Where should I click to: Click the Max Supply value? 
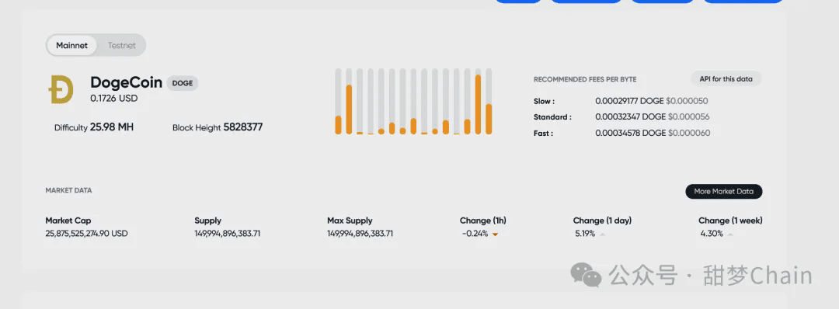[x=360, y=234]
